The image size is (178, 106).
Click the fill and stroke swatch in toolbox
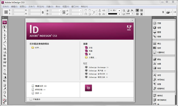pyautogui.click(x=5, y=100)
